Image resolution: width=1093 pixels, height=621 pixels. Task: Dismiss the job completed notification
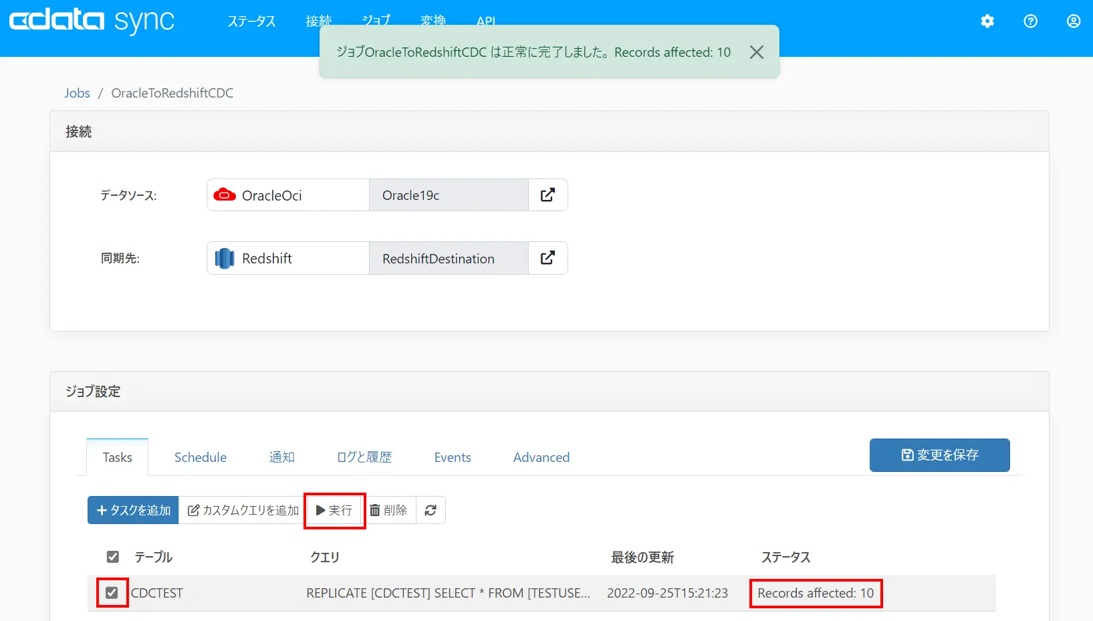pyautogui.click(x=757, y=52)
